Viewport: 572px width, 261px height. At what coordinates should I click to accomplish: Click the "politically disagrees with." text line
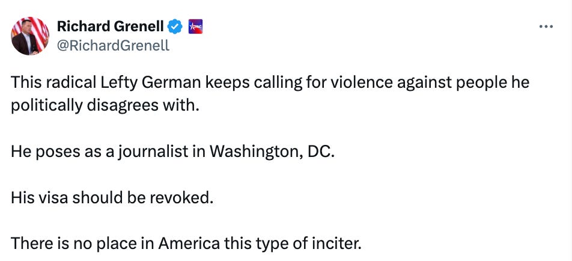[x=104, y=105]
